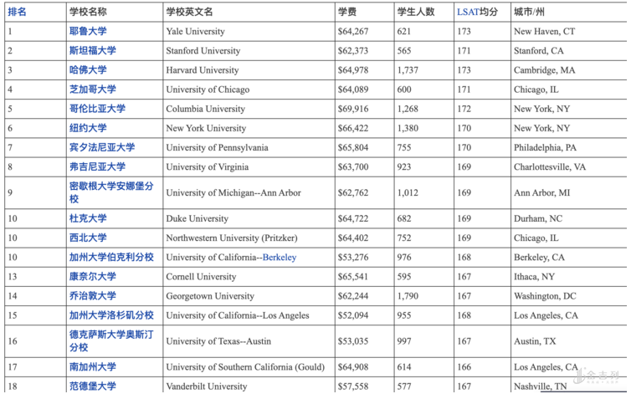The height and width of the screenshot is (394, 631).
Task: Visit the 弗吉尼亚大学 link
Action: [x=97, y=166]
